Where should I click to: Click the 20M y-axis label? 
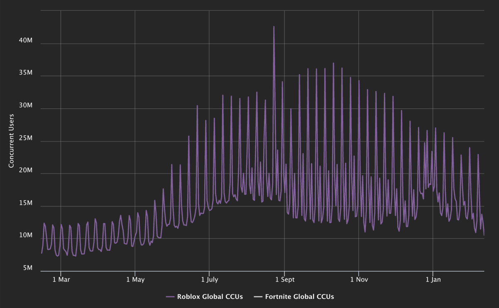(26, 171)
